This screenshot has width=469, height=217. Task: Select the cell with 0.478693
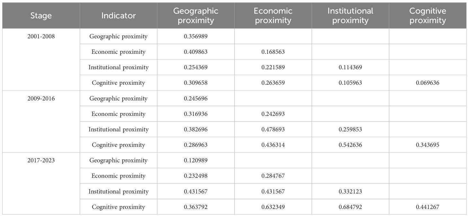pyautogui.click(x=273, y=129)
